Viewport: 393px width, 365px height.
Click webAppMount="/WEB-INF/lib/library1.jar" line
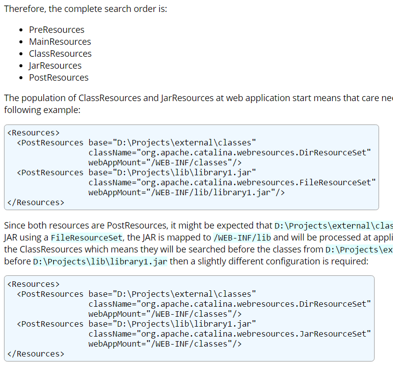click(x=186, y=192)
